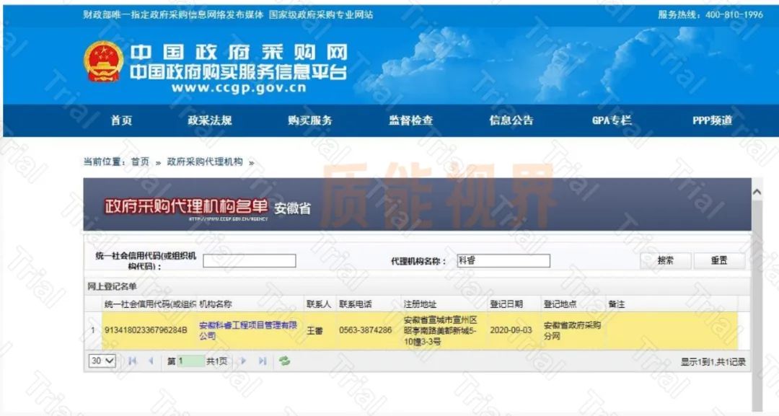This screenshot has height=416, width=779.
Task: Sort by 备注 column header
Action: [672, 304]
